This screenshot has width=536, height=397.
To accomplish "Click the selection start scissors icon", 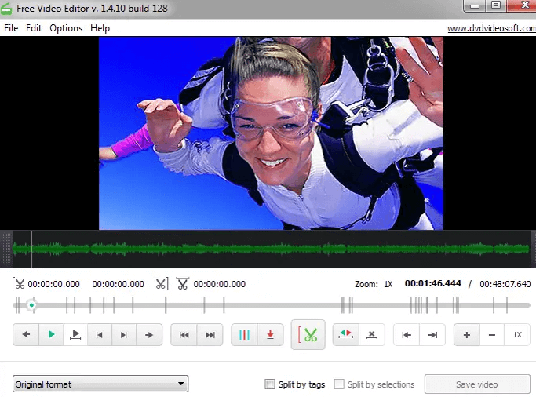I will pyautogui.click(x=19, y=284).
